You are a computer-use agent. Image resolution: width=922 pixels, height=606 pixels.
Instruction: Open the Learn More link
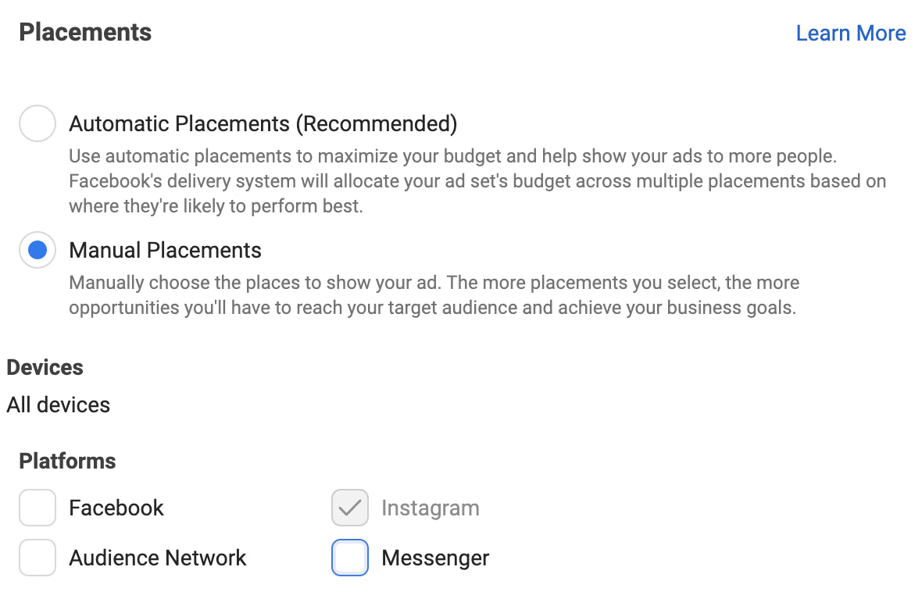[x=851, y=33]
